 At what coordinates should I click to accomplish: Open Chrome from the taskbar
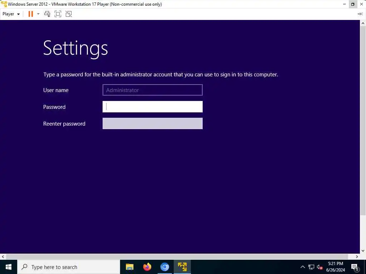tap(164, 267)
